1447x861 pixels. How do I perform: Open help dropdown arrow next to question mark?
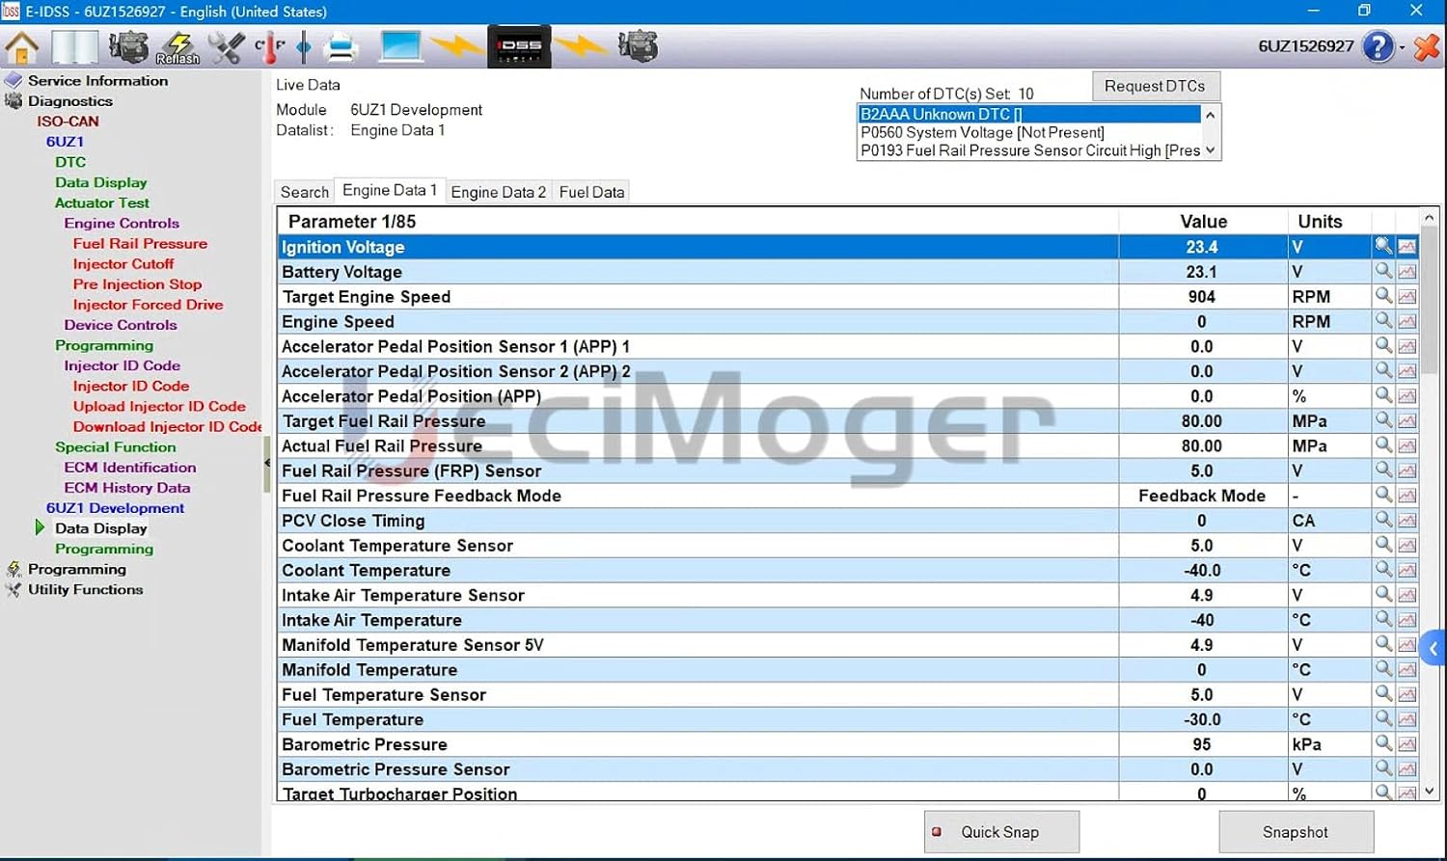coord(1402,48)
